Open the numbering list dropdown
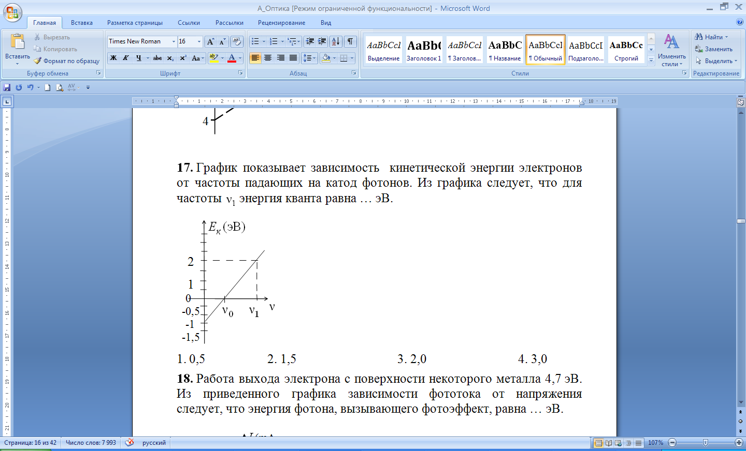 tap(282, 41)
